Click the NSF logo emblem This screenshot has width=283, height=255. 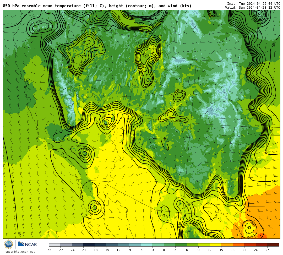(x=8, y=244)
